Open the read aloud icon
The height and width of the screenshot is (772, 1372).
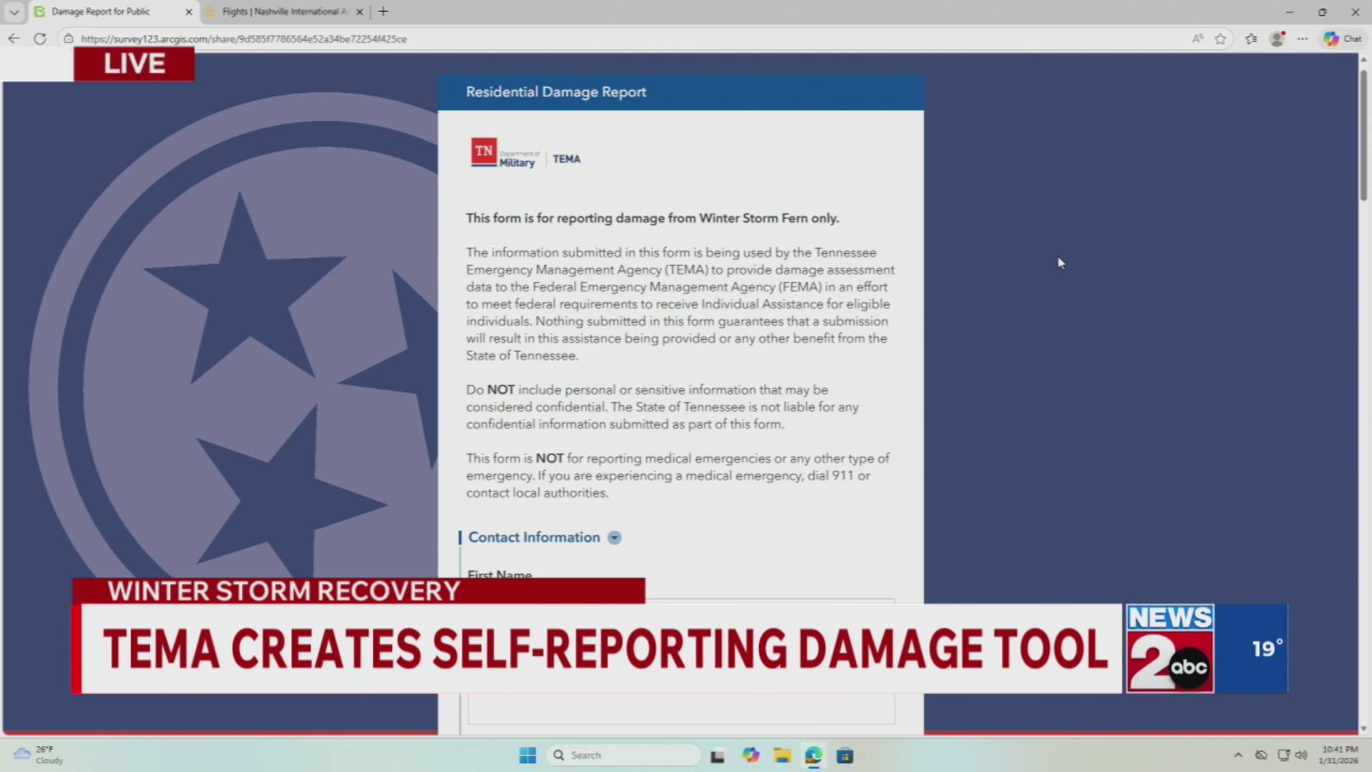click(1198, 39)
